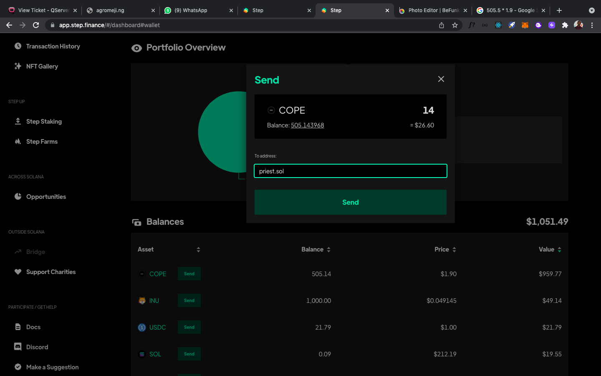
Task: Switch to the 505.5 * 1.9 Google tab
Action: click(510, 10)
